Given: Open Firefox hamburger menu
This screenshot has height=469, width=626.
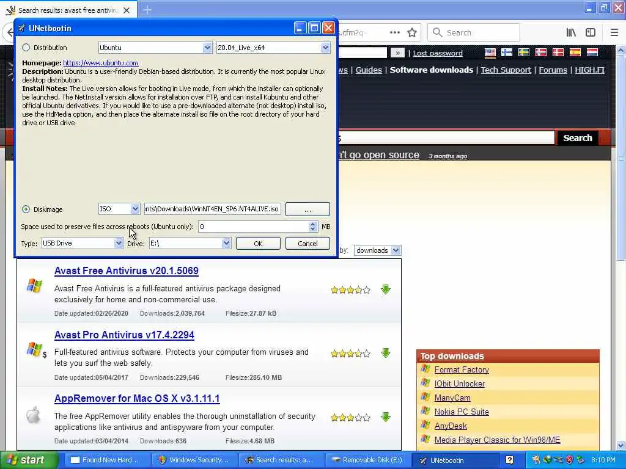Looking at the screenshot, I should tap(614, 32).
